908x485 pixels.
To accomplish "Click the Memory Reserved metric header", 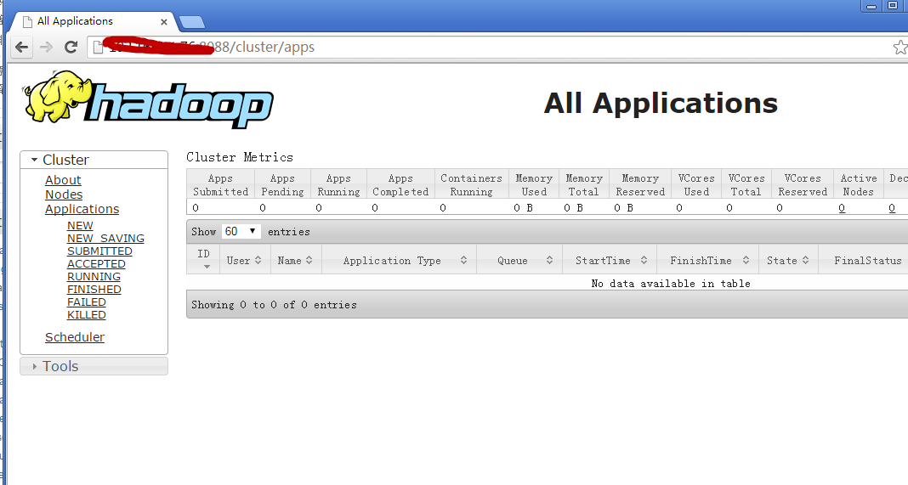I will [x=640, y=184].
